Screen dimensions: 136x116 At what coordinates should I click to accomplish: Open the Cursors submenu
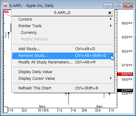[x=63, y=19]
